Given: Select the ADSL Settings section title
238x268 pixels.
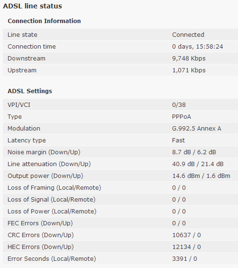Looking at the screenshot, I should tap(30, 91).
